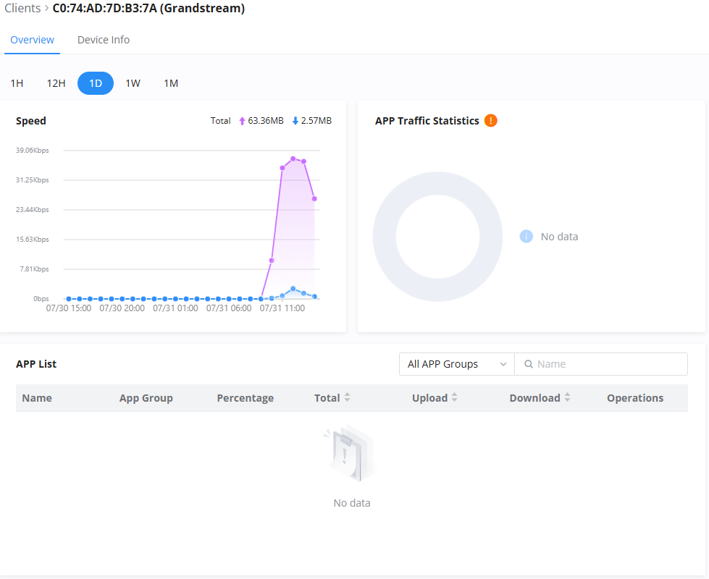
Task: Sort the table by Upload column arrows
Action: (454, 397)
